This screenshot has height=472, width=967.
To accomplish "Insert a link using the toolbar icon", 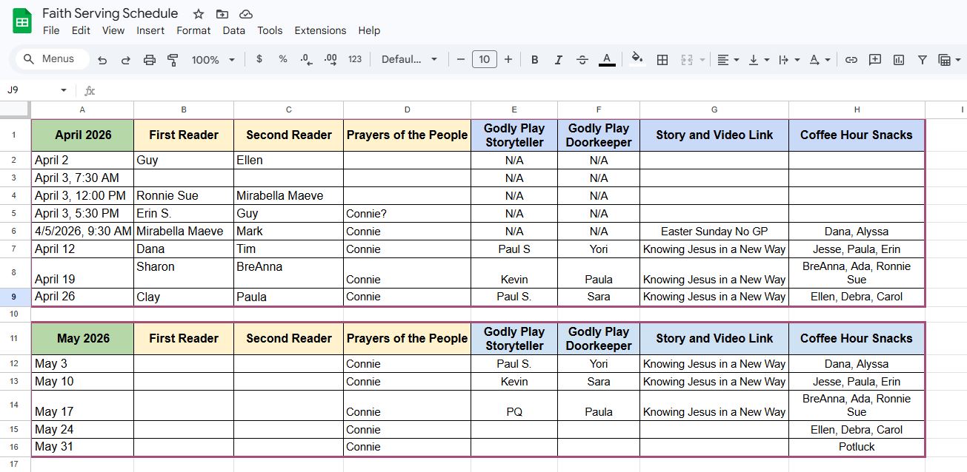I will [x=851, y=60].
